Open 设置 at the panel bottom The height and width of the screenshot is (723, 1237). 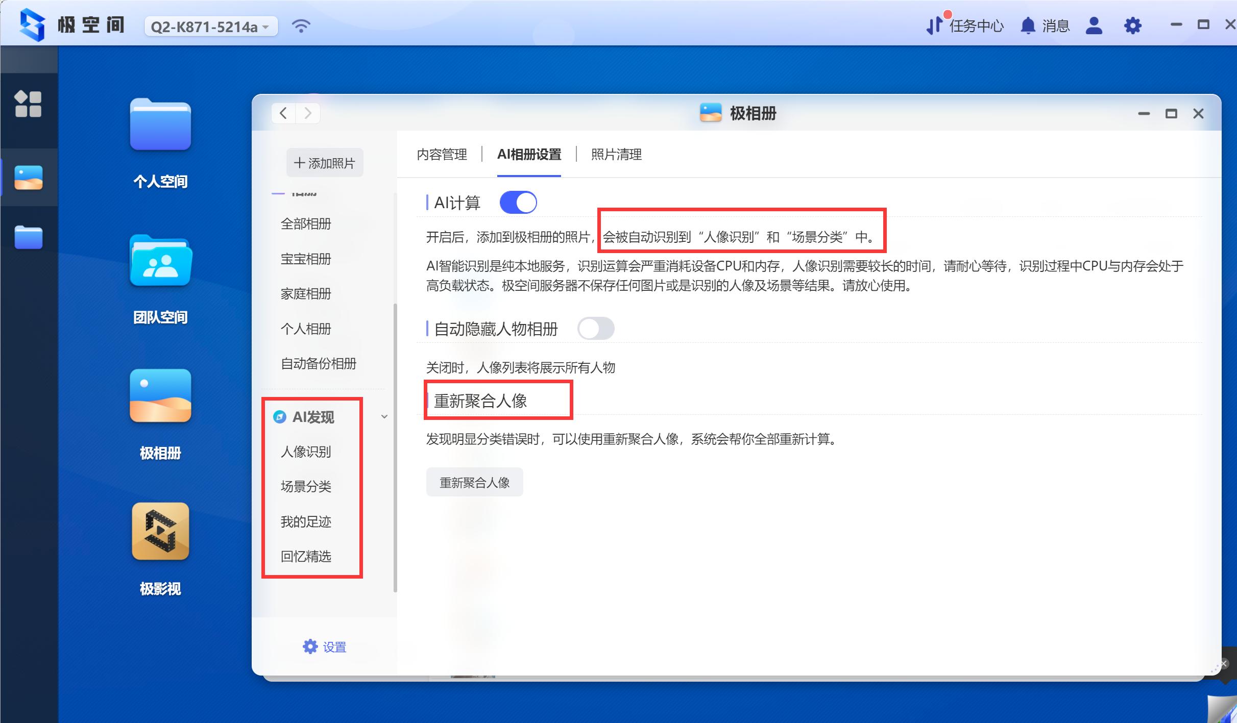tap(325, 646)
